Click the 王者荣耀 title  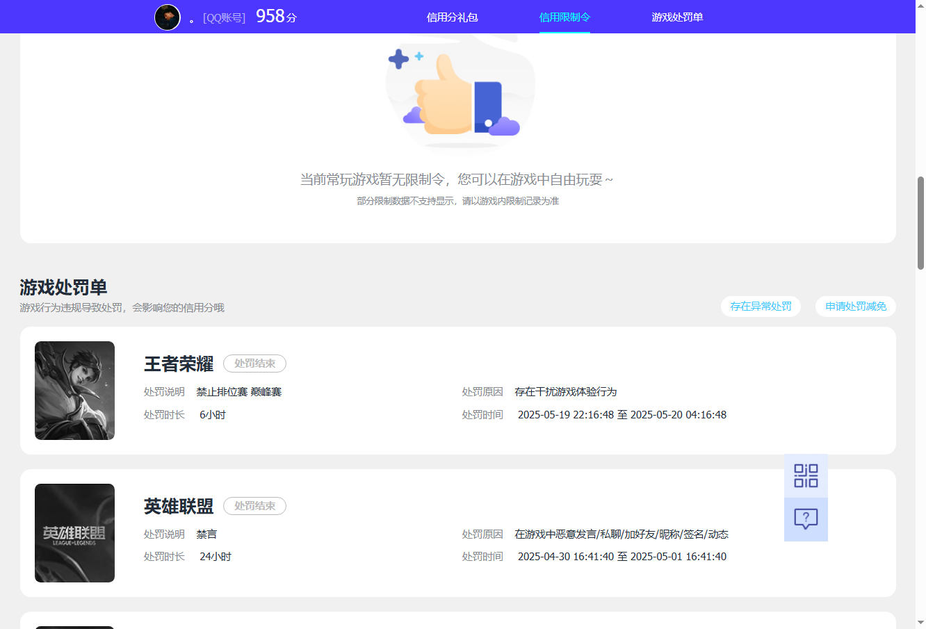tap(179, 363)
